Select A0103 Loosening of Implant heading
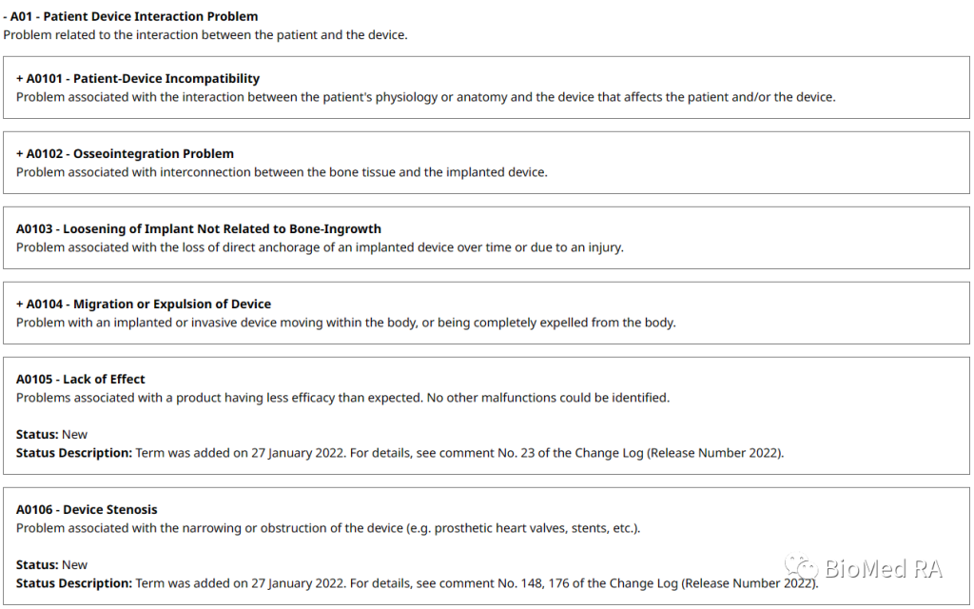The height and width of the screenshot is (609, 974). point(198,229)
